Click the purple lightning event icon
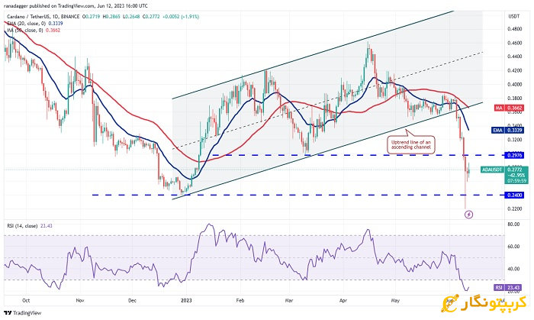The width and height of the screenshot is (534, 320). click(469, 215)
